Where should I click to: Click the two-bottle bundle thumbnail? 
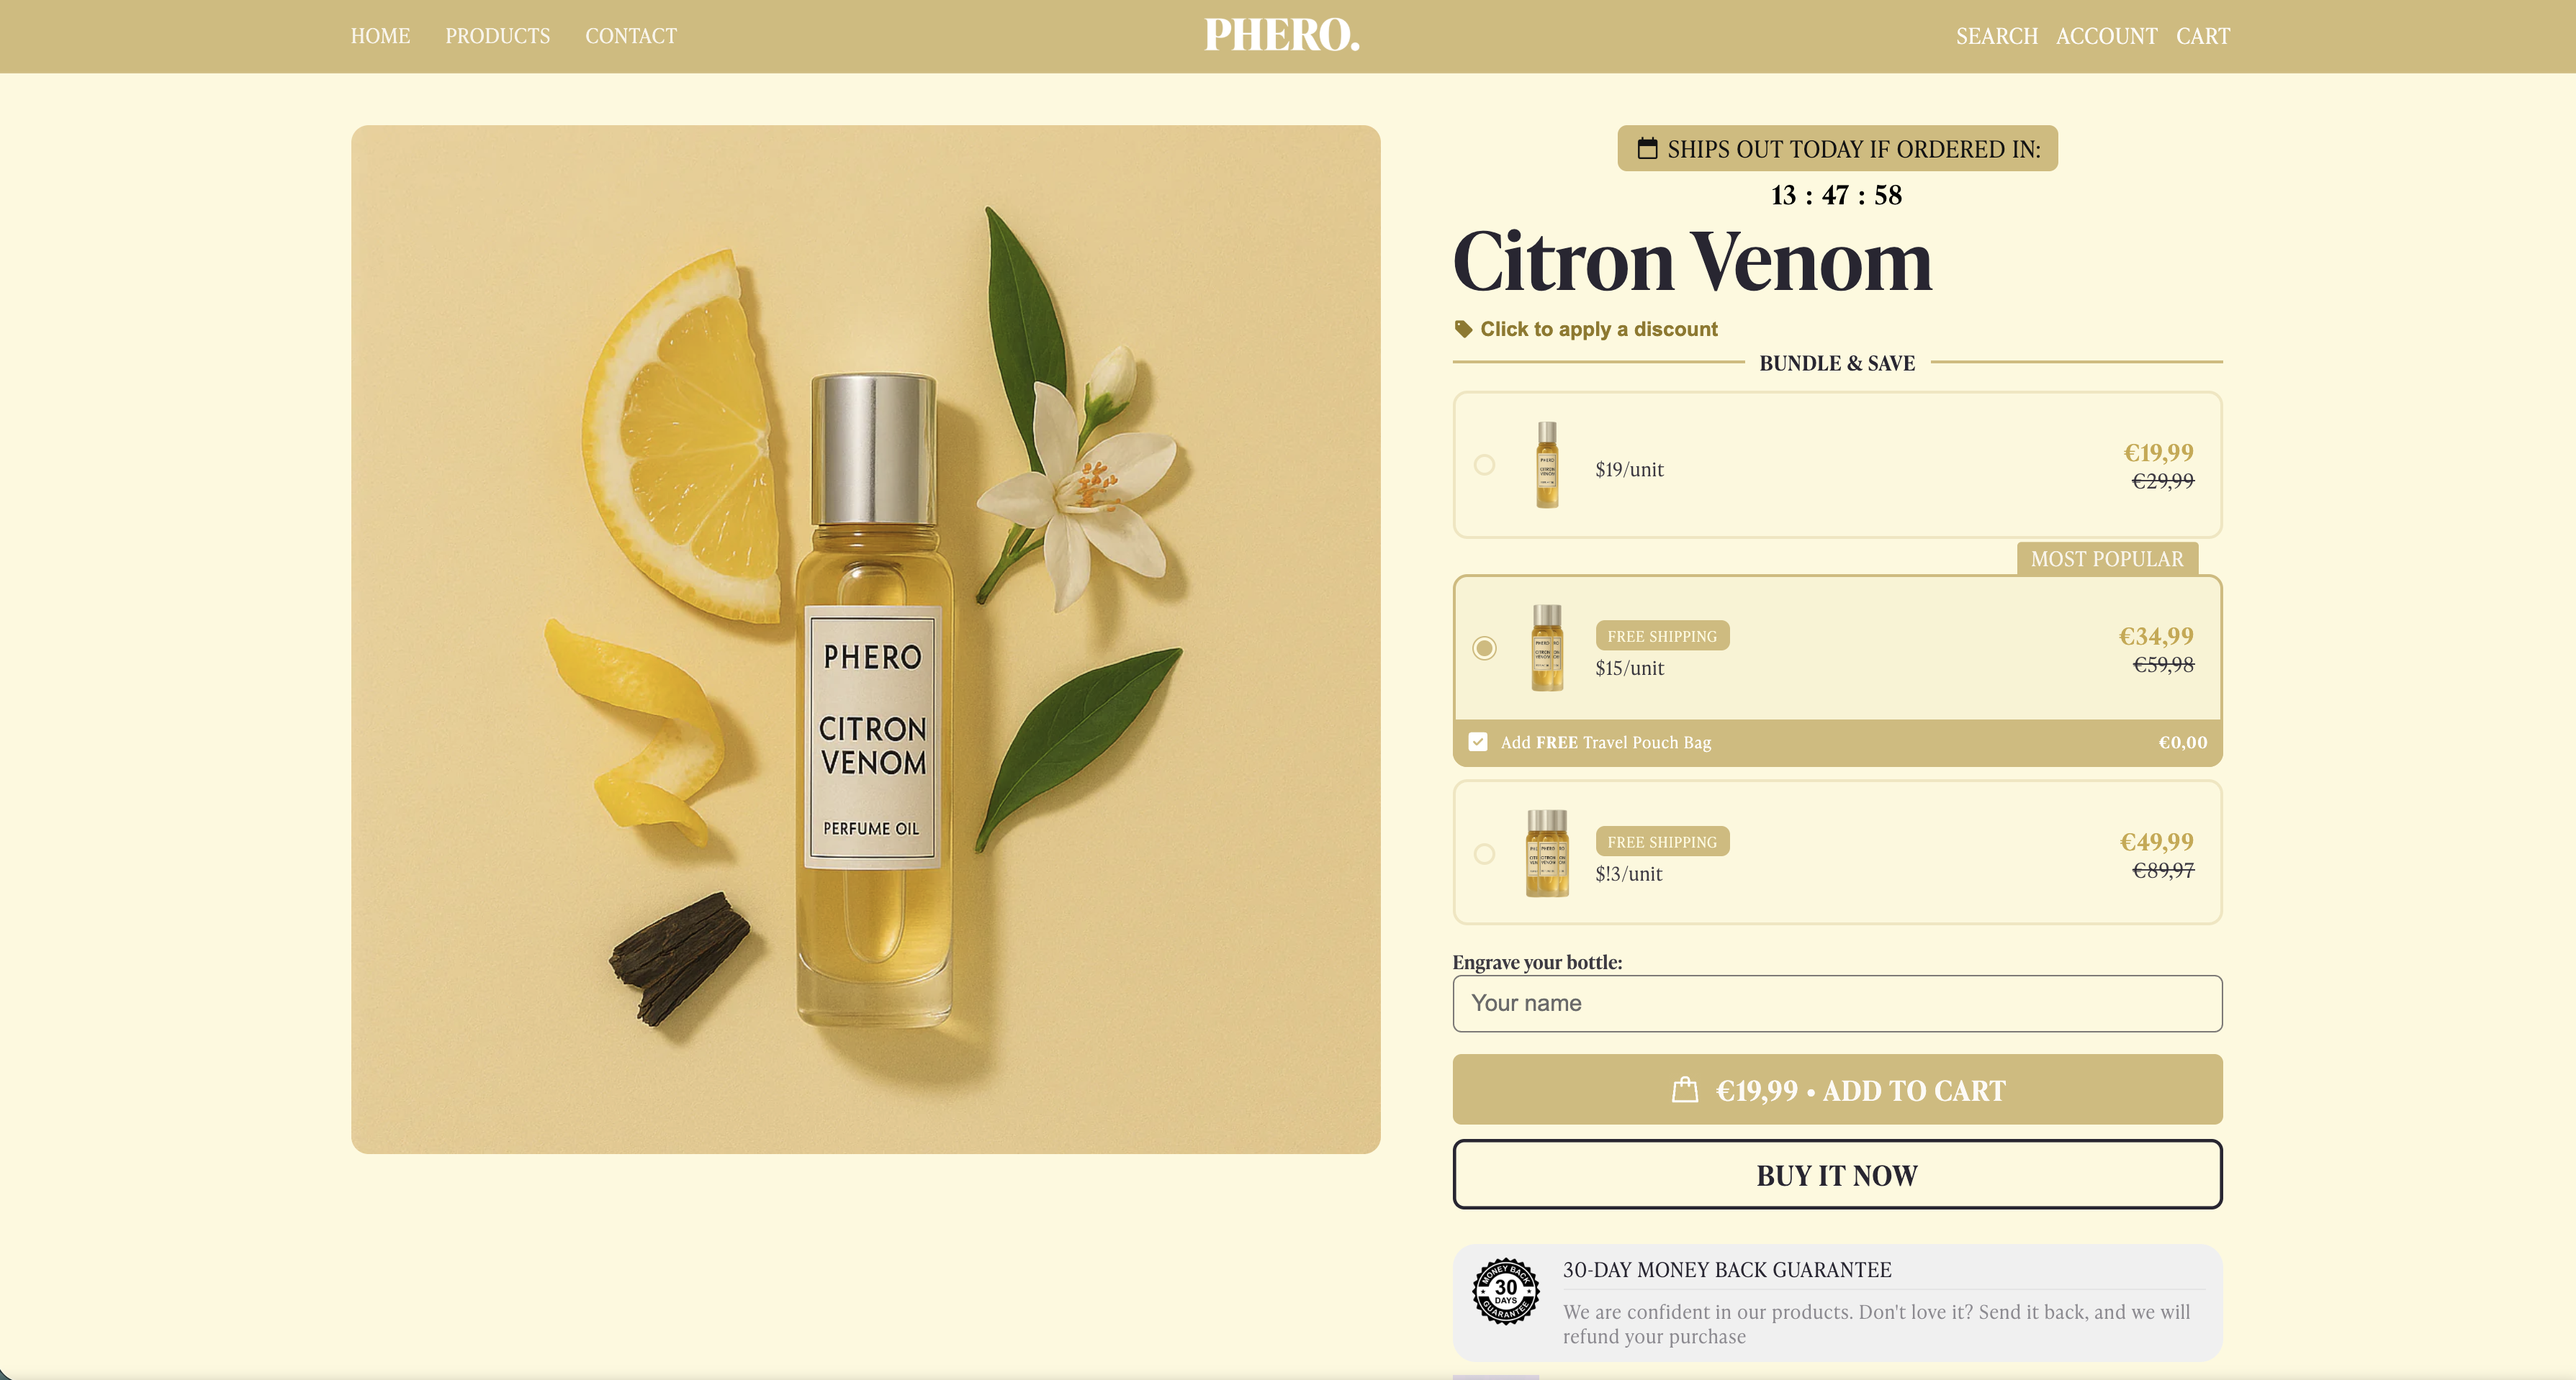[1547, 648]
